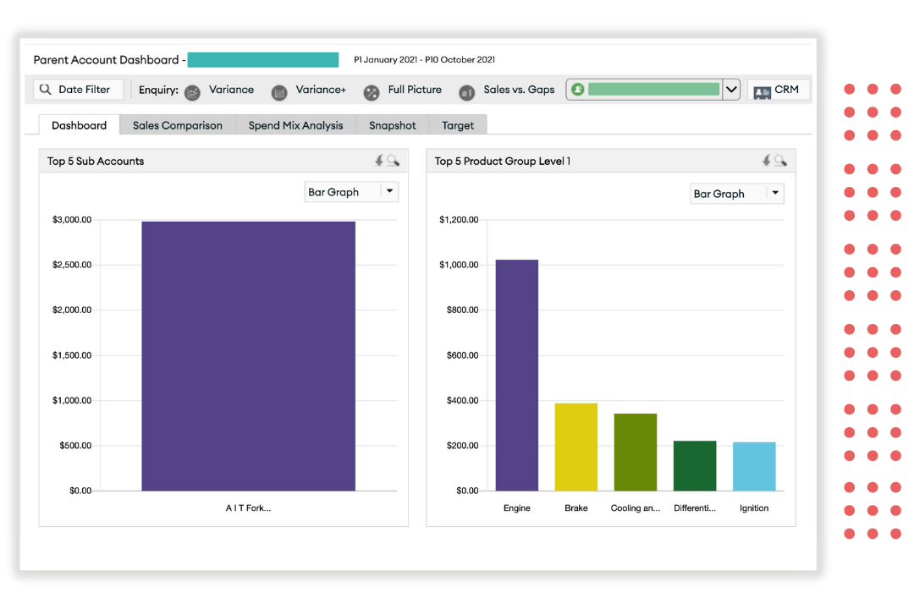Click the purple Engine bar
This screenshot has height=609, width=914.
[516, 375]
